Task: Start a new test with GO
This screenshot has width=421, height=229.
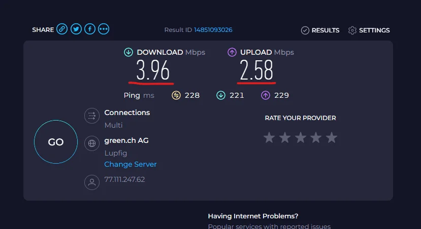Action: tap(56, 142)
